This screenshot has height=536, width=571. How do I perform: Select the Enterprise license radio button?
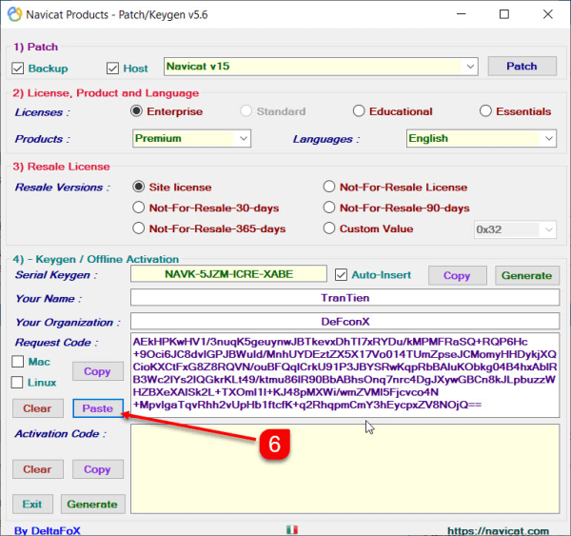point(136,110)
